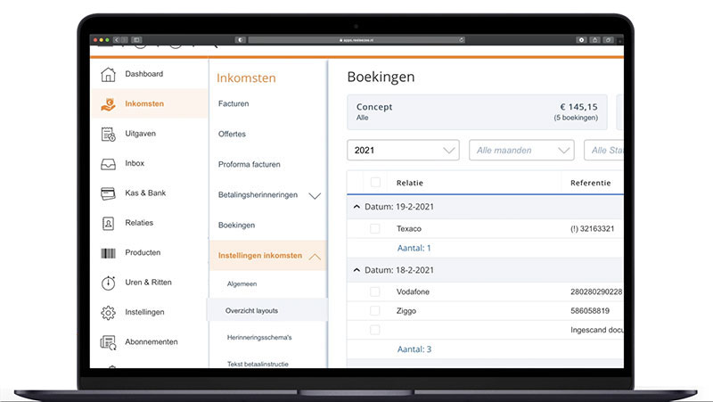Click the Uitgaven invoice icon

tap(108, 134)
